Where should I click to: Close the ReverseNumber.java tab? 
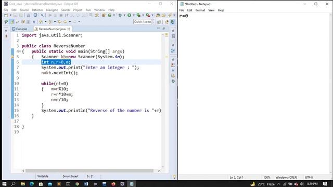pyautogui.click(x=69, y=29)
